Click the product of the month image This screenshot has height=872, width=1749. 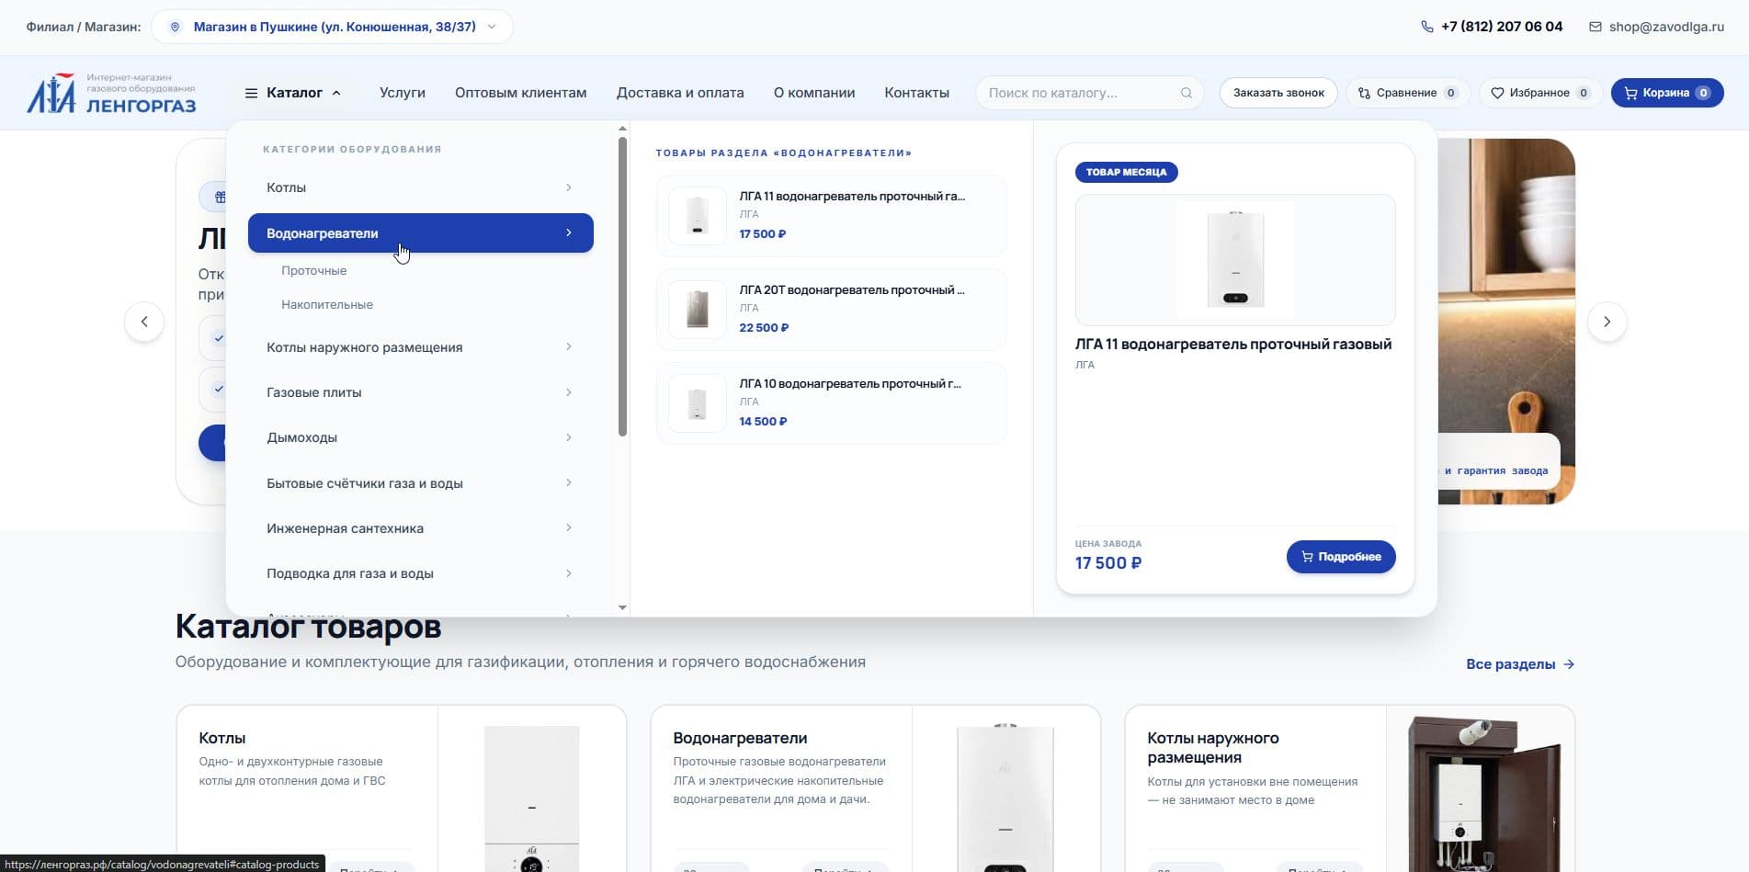(x=1235, y=260)
